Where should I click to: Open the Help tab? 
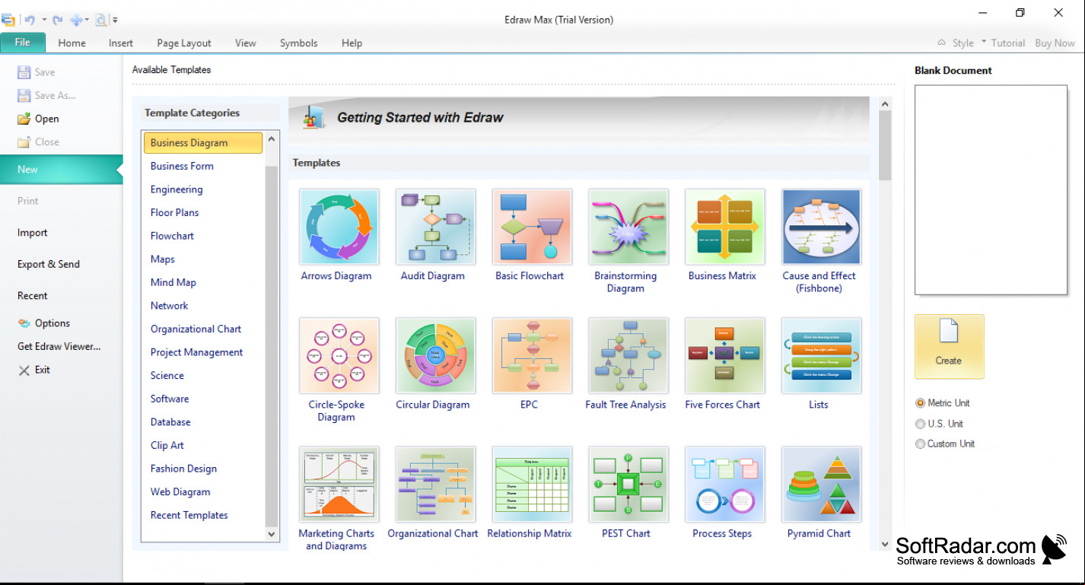(x=352, y=43)
